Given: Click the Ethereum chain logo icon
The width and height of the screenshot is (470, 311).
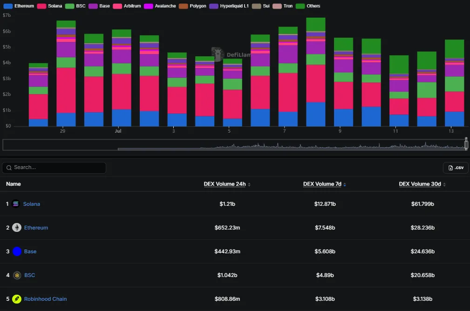Looking at the screenshot, I should [x=17, y=228].
